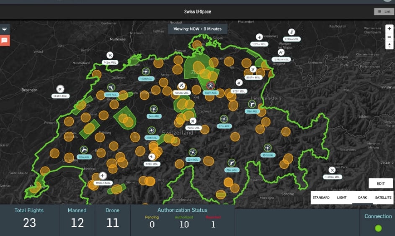
Task: Switch to List view
Action: coord(384,12)
